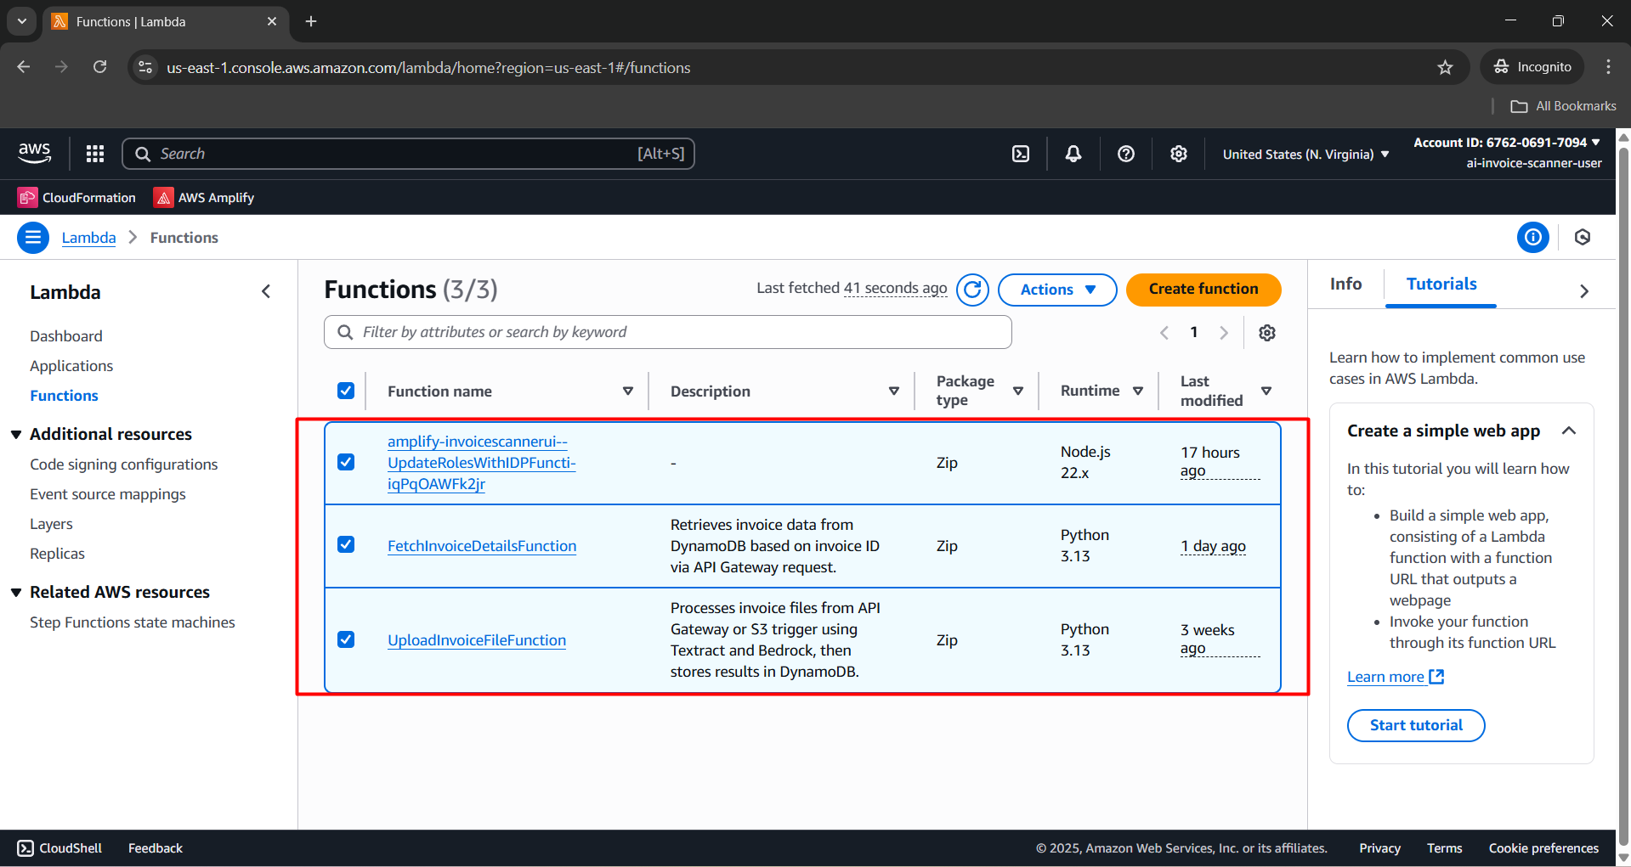Uncheck the FetchInvoiceDetailsFunction checkbox
Screen dimensions: 1631x867
tap(346, 545)
